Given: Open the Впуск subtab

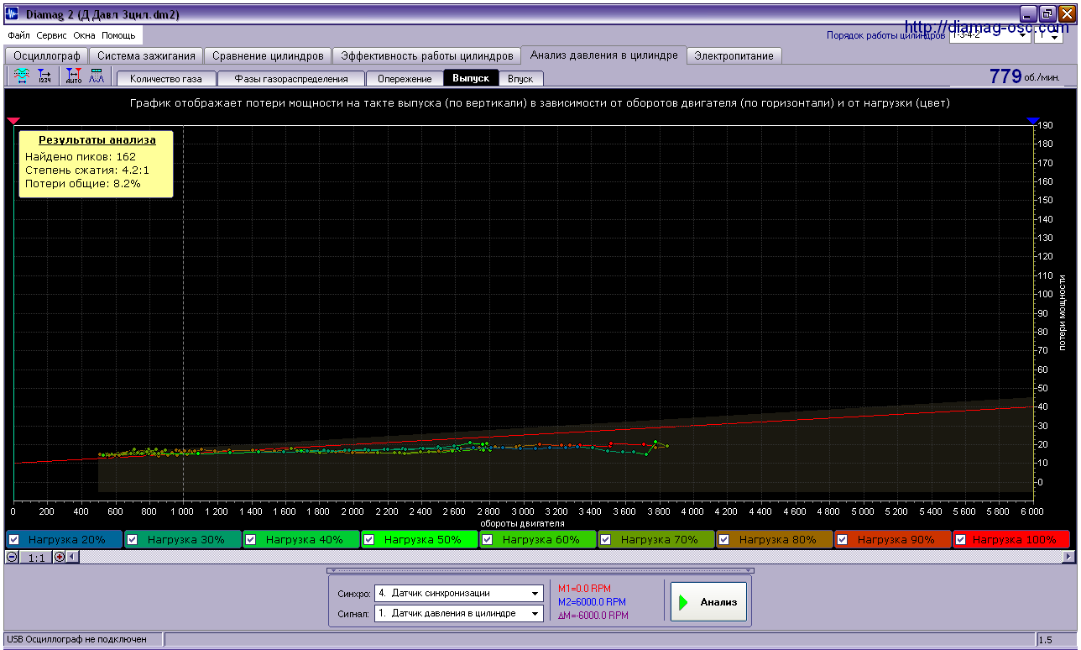Looking at the screenshot, I should pyautogui.click(x=520, y=78).
